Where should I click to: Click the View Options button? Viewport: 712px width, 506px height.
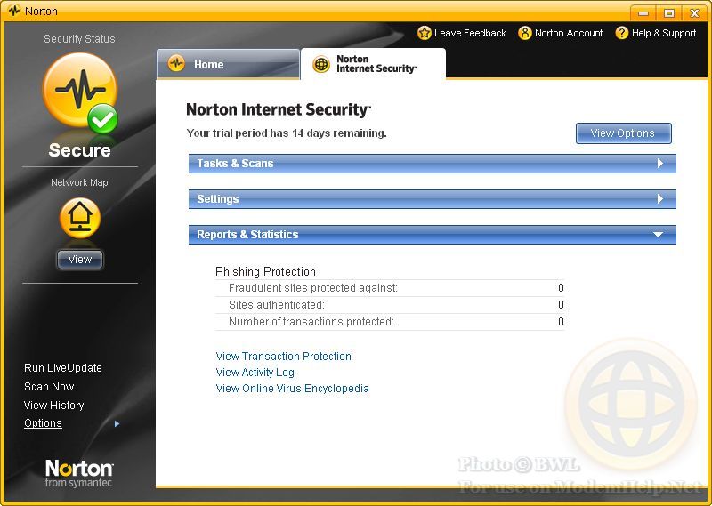[624, 133]
